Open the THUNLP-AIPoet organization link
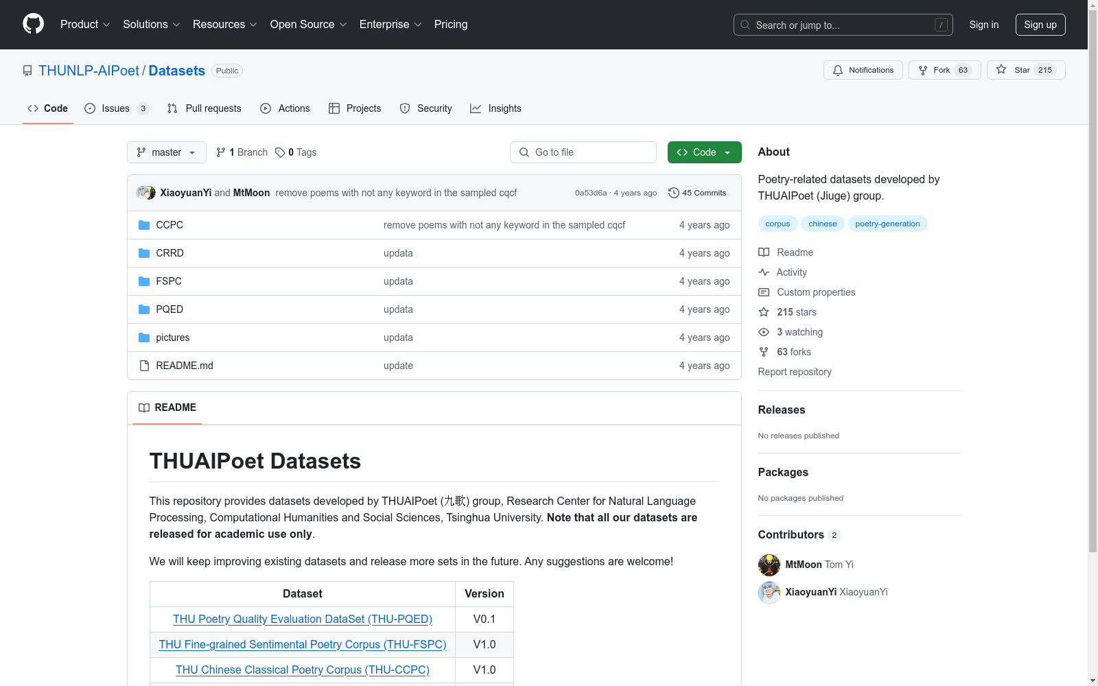 89,71
